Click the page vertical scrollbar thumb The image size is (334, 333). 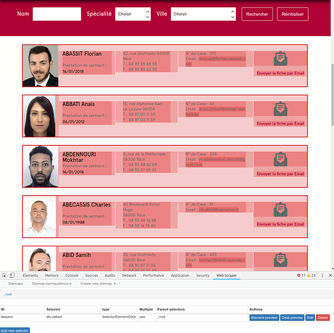tap(333, 95)
